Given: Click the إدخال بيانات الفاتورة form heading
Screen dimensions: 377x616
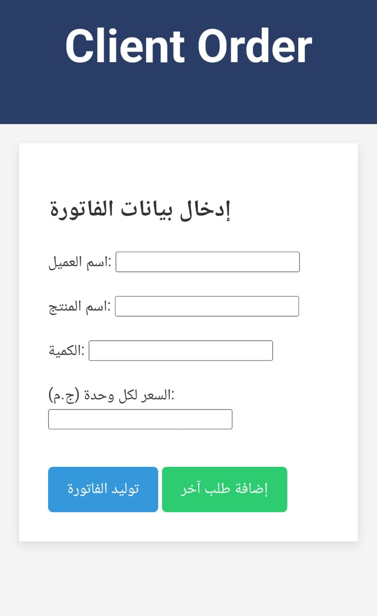Looking at the screenshot, I should coord(140,210).
